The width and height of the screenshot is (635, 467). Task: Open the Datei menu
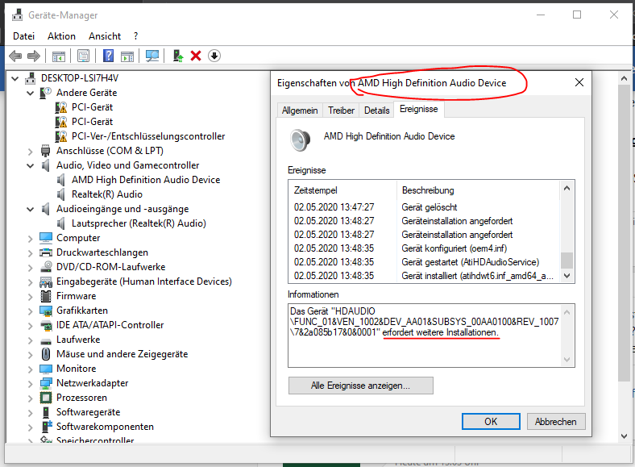coord(24,36)
